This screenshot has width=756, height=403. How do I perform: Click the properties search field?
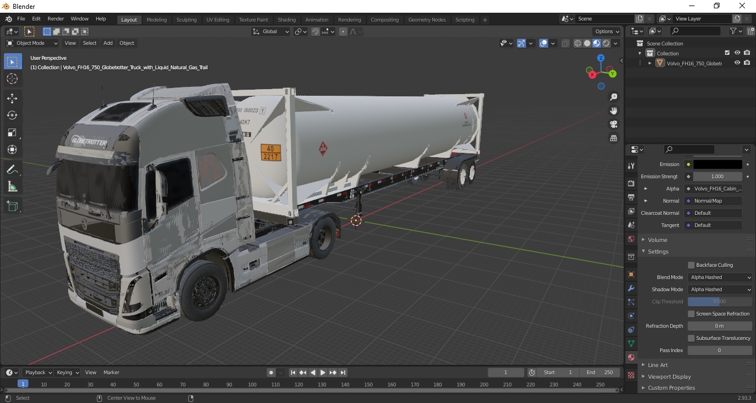(689, 149)
